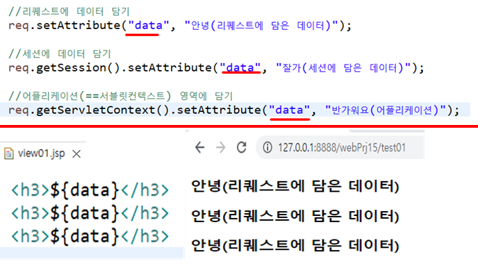Click the second <h3>${data}</h3> line in view01.jsp
The image size is (478, 268).
point(90,213)
